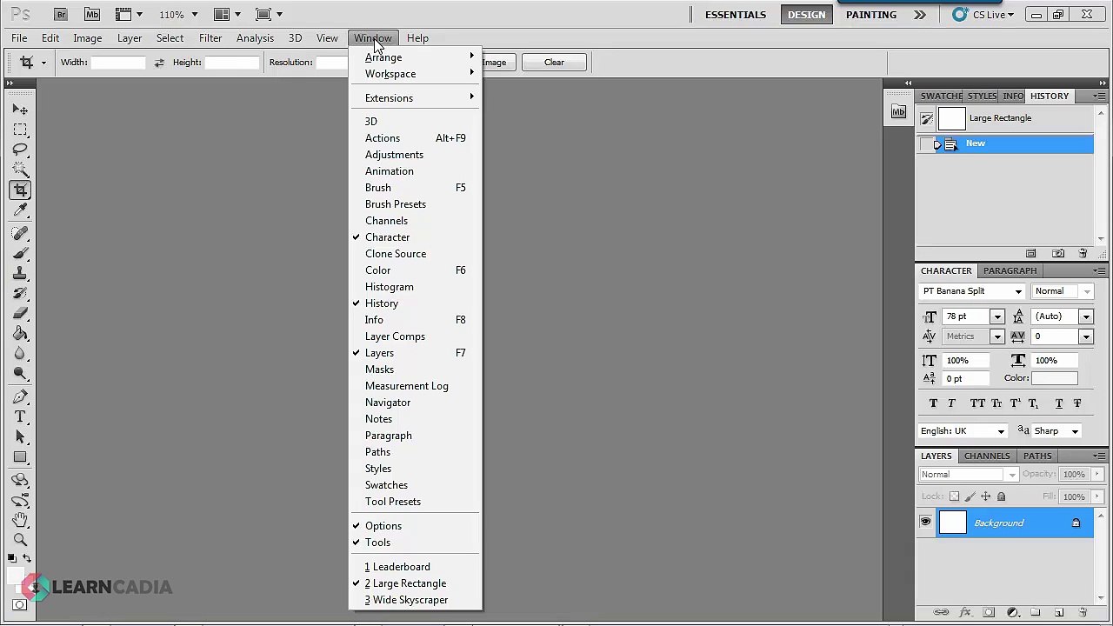Click the Large Rectangle snapshot thumbnail

point(952,119)
